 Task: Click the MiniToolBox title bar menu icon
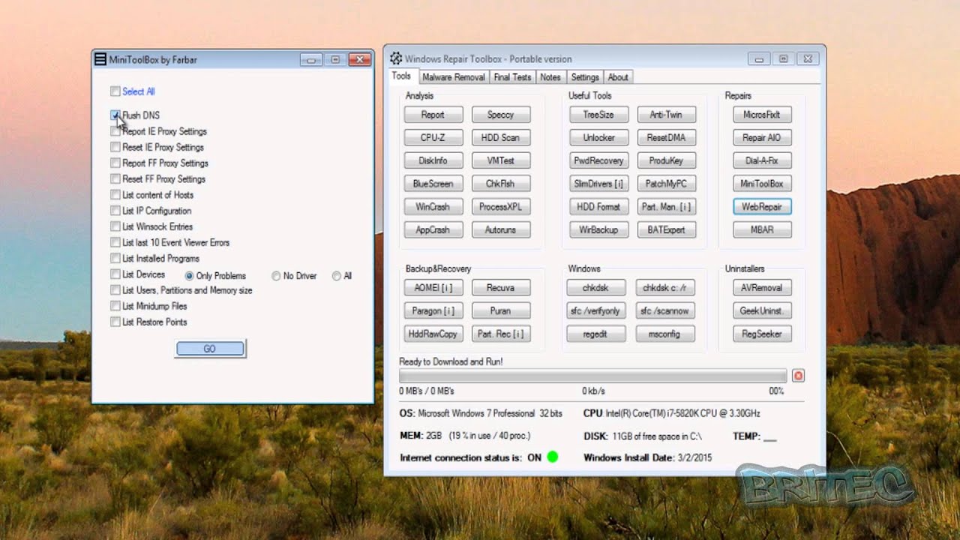tap(100, 59)
